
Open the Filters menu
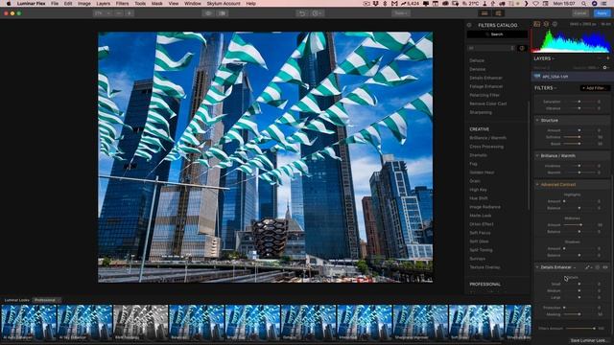(x=122, y=4)
